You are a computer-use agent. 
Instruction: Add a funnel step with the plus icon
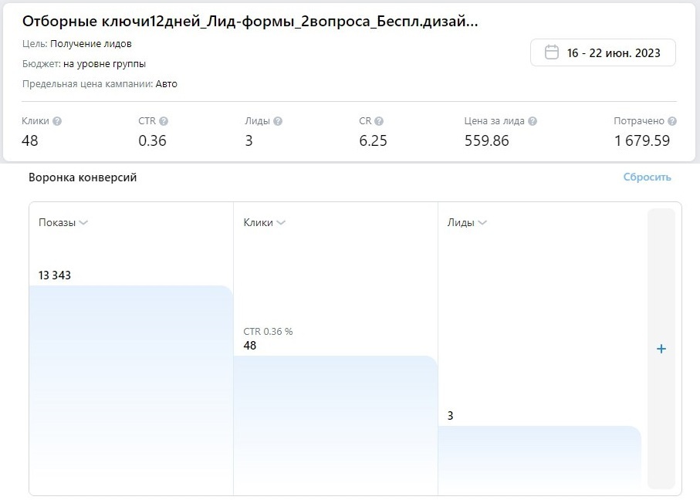[661, 349]
